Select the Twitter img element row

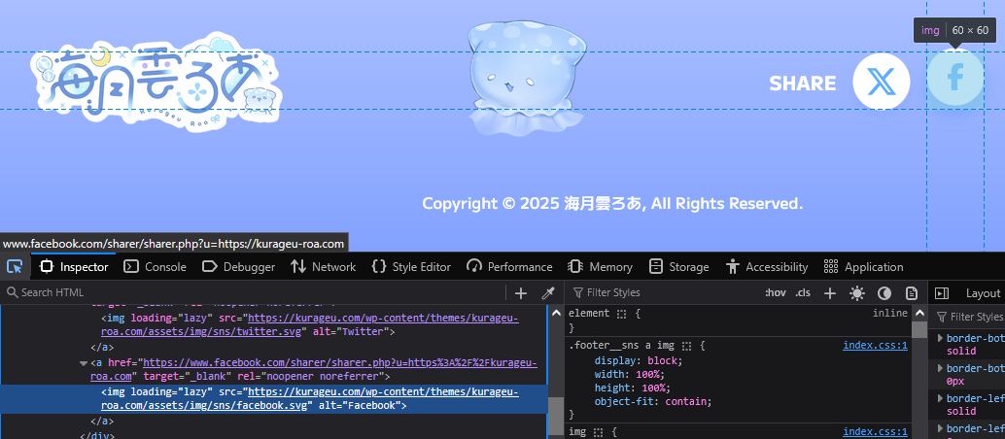274,325
